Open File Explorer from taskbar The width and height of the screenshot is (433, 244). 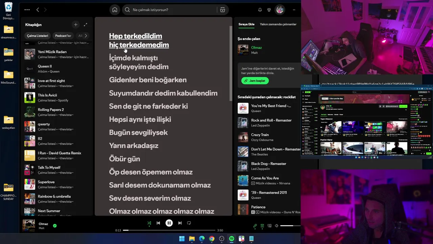(192, 239)
